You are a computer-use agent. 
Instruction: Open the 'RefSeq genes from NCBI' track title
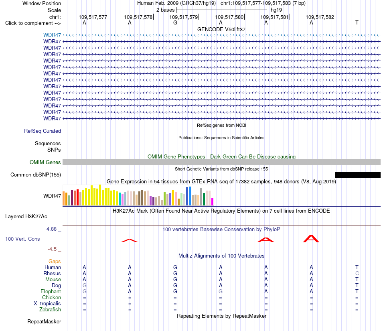[x=221, y=125]
